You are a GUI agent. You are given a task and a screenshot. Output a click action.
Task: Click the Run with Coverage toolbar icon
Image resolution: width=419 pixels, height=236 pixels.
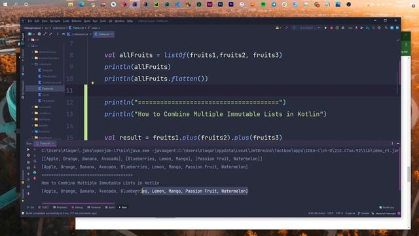337,28
